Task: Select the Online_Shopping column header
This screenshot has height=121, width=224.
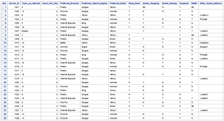Action: (151, 3)
